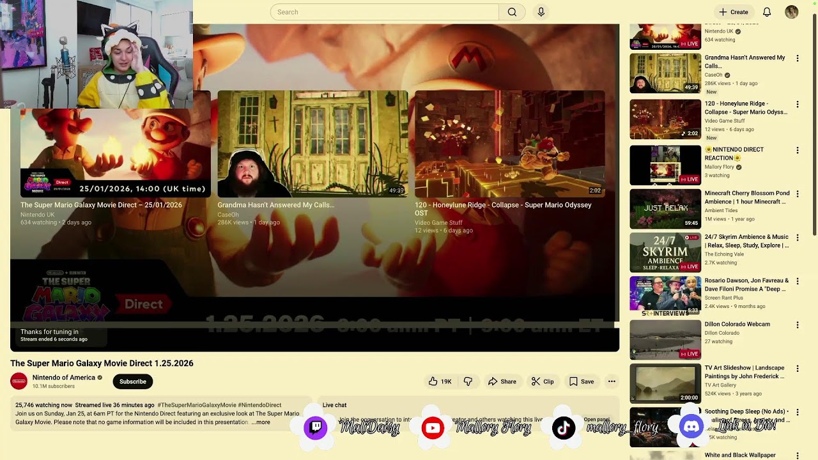818x460 pixels.
Task: Click the Screen Rant Plus channel name
Action: click(x=724, y=298)
